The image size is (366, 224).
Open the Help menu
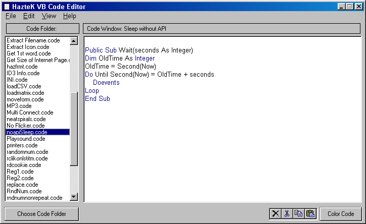point(70,16)
